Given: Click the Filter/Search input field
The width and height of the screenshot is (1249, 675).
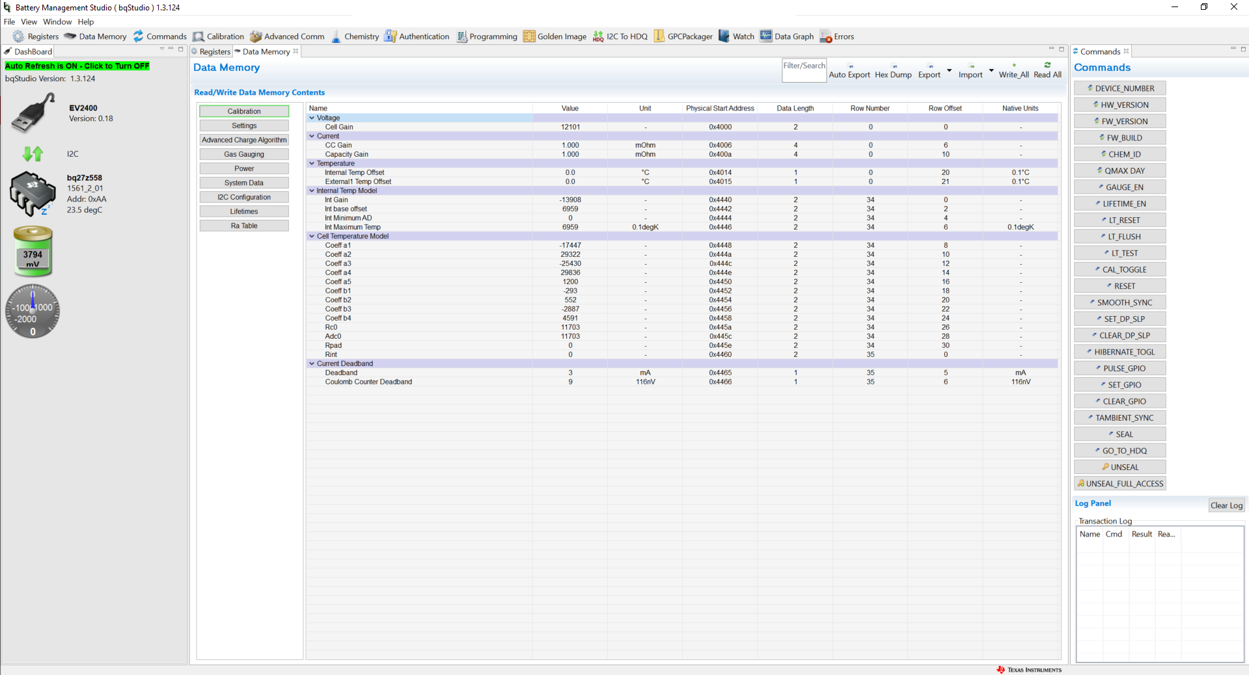Looking at the screenshot, I should (804, 70).
